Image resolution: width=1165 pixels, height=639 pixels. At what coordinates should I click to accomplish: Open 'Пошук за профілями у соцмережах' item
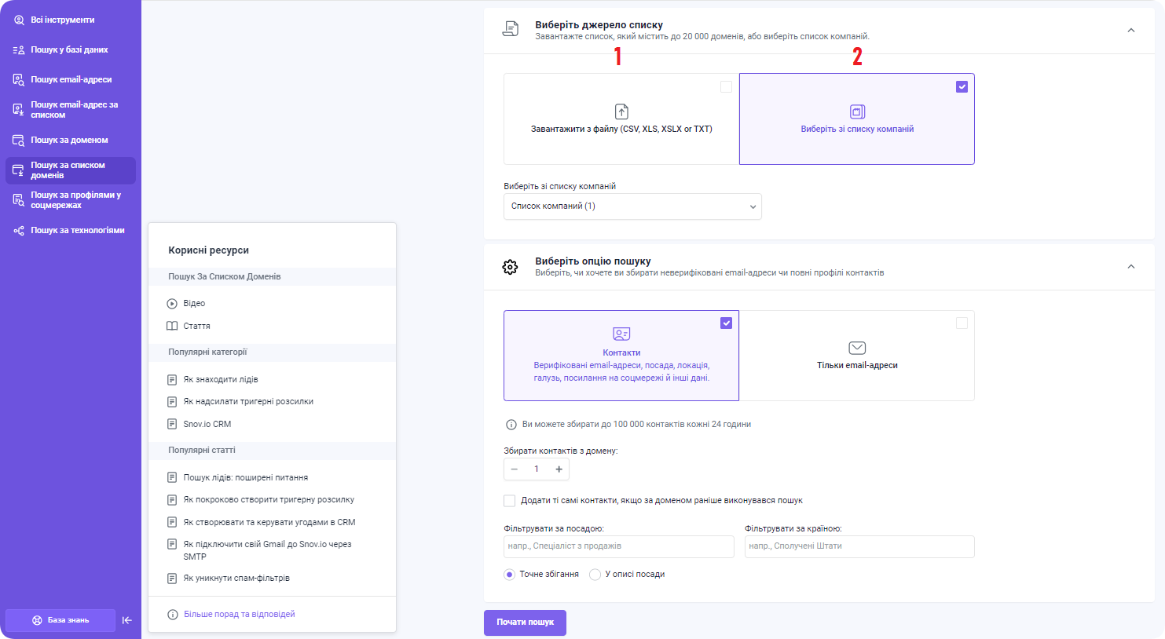71,200
